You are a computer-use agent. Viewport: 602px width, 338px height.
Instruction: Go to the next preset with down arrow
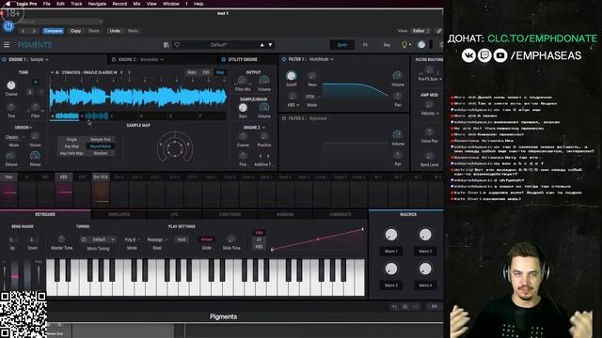click(270, 45)
